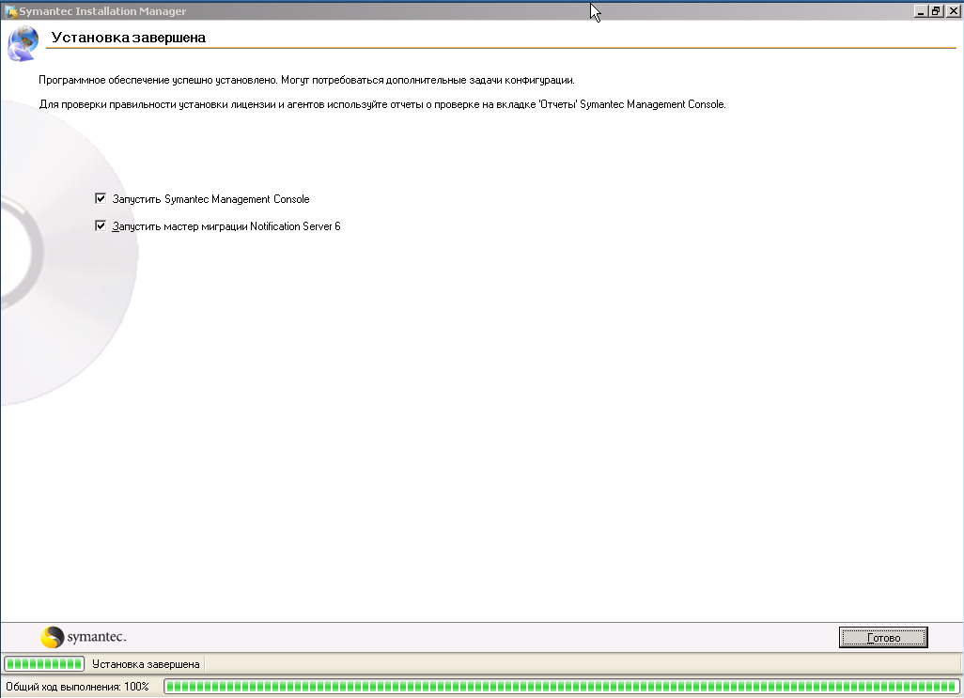The image size is (964, 698).
Task: Click 'Программное обеспечение успешно установлено' message
Action: [x=307, y=80]
